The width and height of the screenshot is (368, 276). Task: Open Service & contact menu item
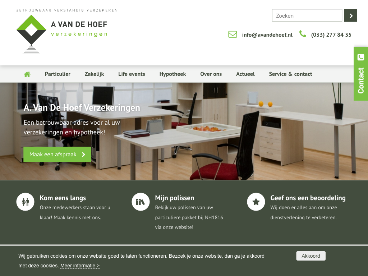(x=290, y=74)
